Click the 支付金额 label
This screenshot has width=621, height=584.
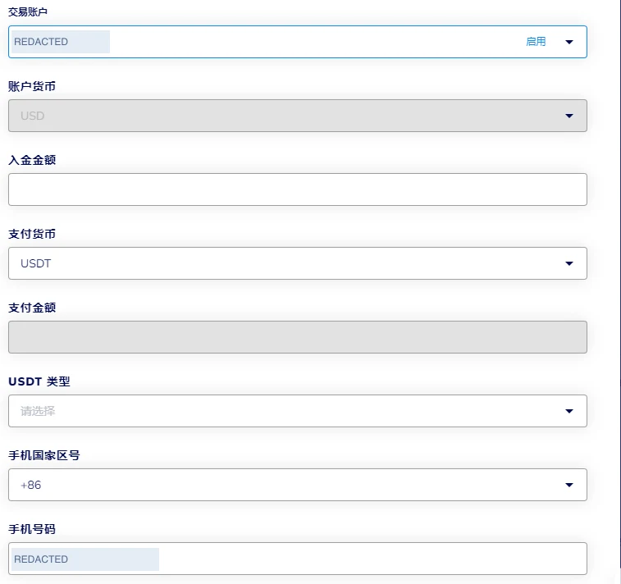click(x=32, y=308)
